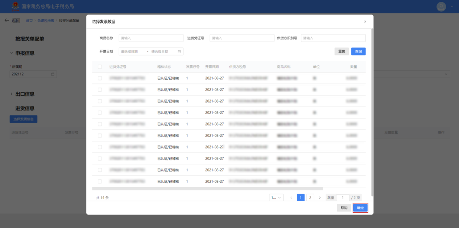Click the calendar icon in 开票日期 field
This screenshot has width=459, height=228.
click(179, 52)
